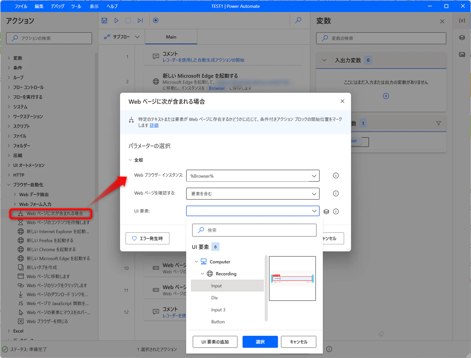Open the デバッグ menu
Viewport: 471px width, 358px height.
tap(58, 6)
